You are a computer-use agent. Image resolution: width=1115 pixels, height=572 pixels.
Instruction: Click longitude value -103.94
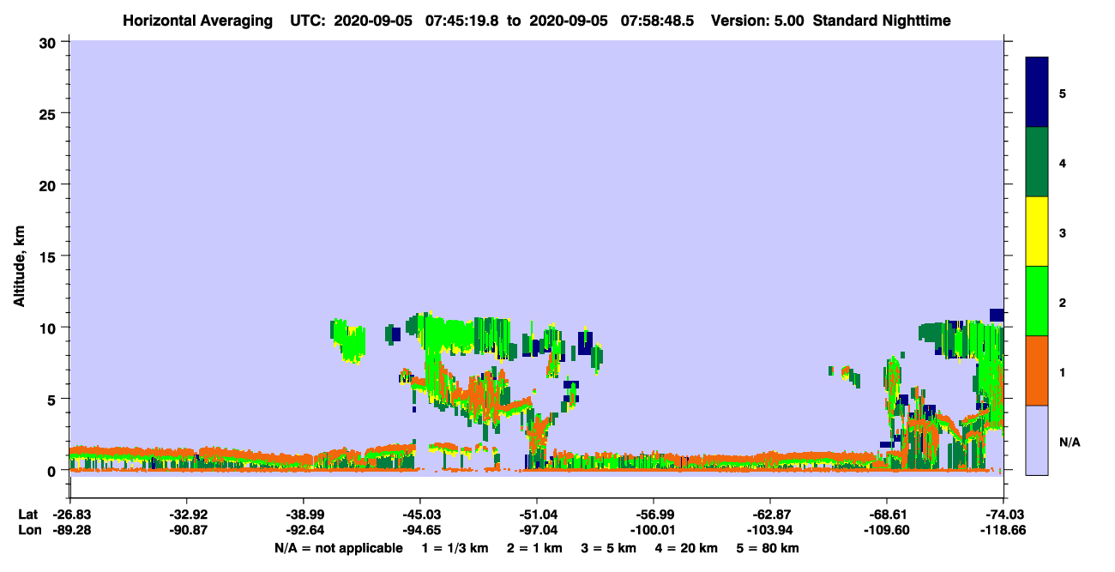[x=770, y=531]
